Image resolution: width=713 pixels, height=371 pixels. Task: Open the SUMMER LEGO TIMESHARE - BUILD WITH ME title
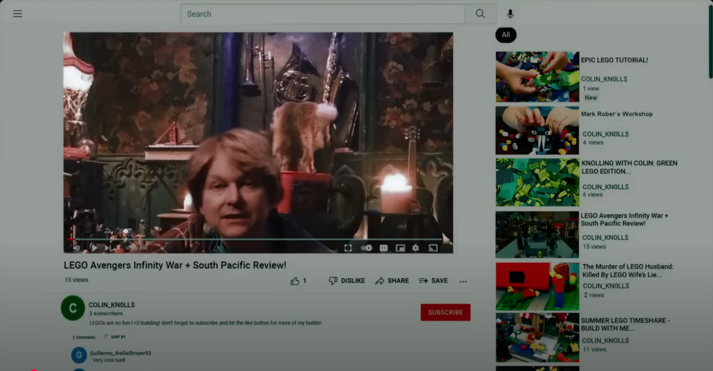625,325
